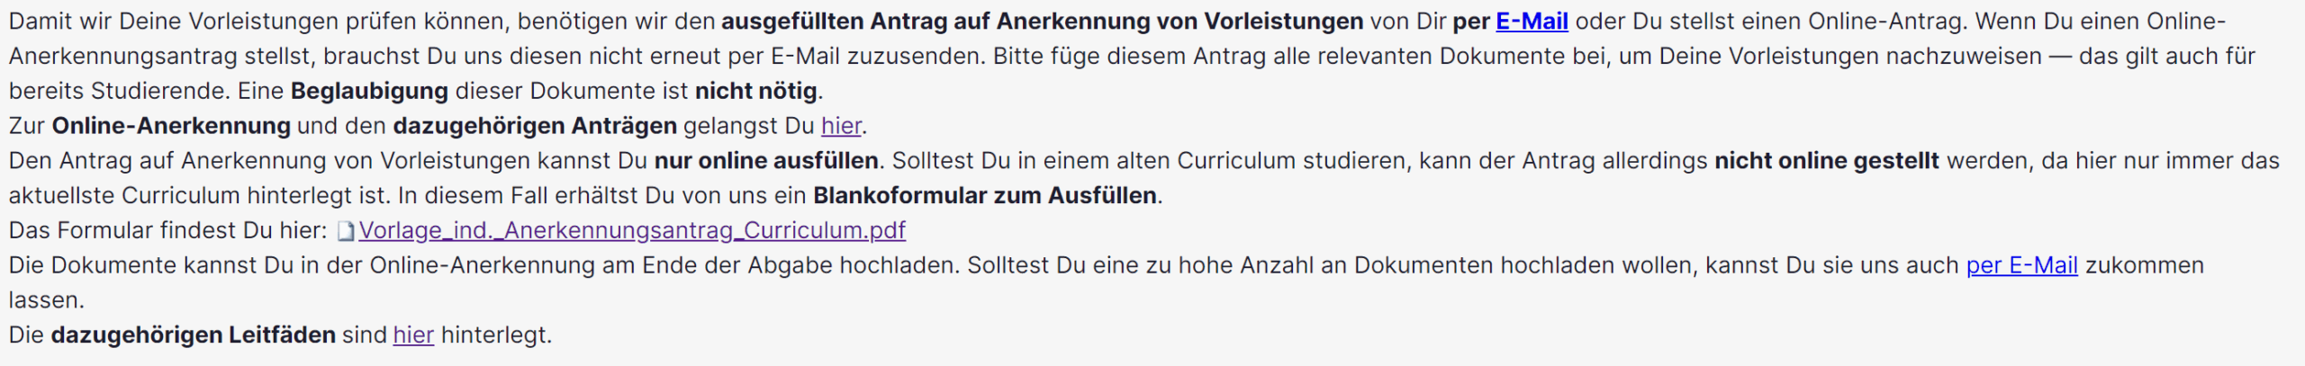
Task: Click bold phrase 'nur online ausfüllen'
Action: tap(766, 161)
